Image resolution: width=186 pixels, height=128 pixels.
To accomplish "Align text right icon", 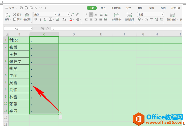I will click(96, 19).
